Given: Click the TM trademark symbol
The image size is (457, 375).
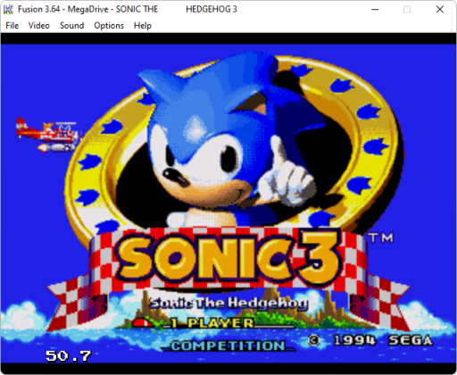Looking at the screenshot, I should (x=381, y=238).
